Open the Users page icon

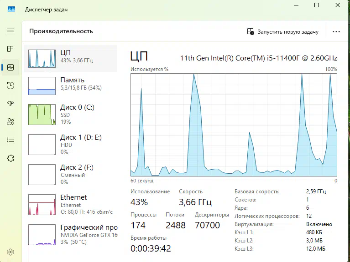click(10, 121)
